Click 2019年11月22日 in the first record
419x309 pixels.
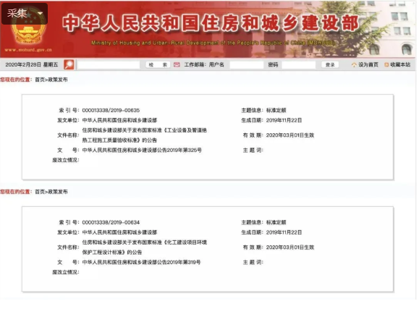[x=284, y=120]
